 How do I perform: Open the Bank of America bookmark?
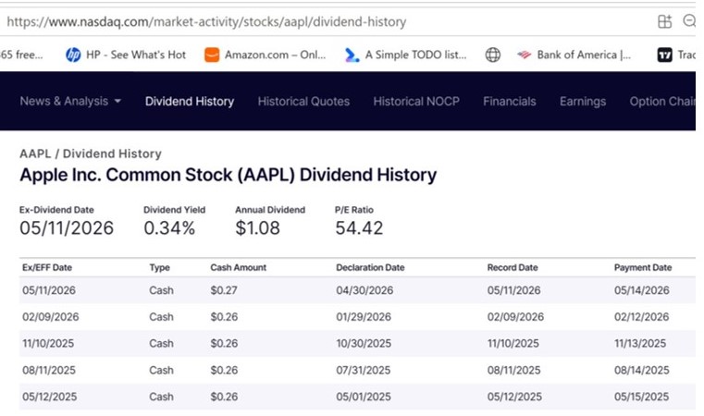coord(574,55)
